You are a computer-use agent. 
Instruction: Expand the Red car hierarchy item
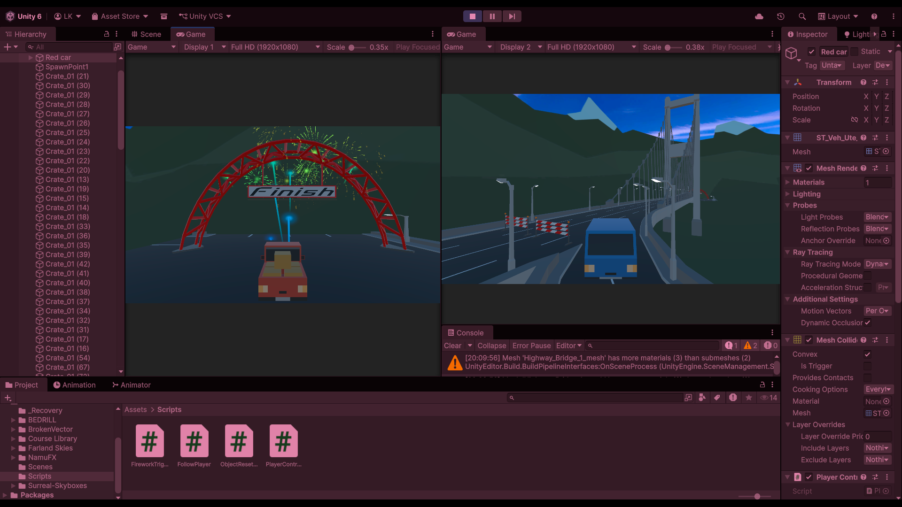point(31,57)
